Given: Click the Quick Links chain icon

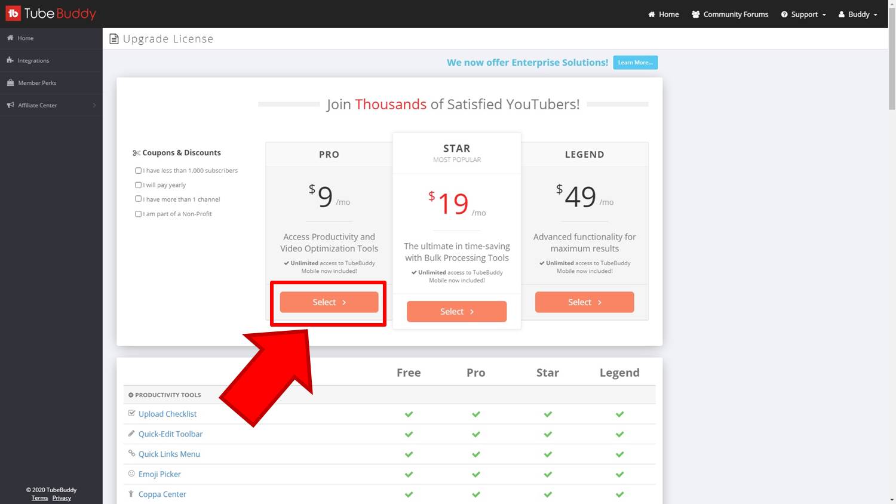Looking at the screenshot, I should (131, 453).
